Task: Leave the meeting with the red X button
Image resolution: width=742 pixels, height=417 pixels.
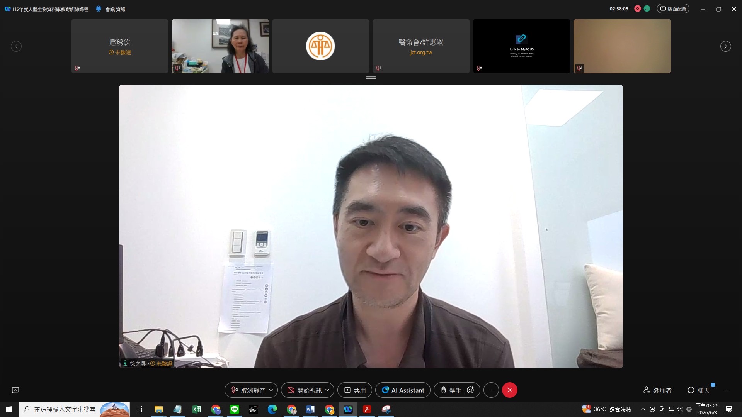Action: point(510,390)
